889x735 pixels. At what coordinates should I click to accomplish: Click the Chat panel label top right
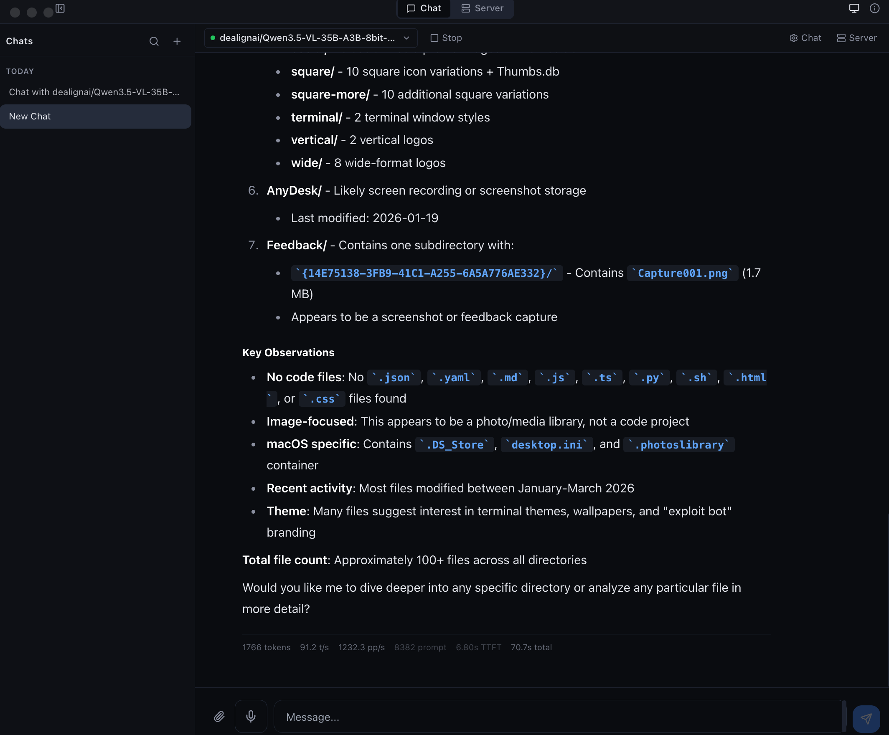(x=810, y=38)
